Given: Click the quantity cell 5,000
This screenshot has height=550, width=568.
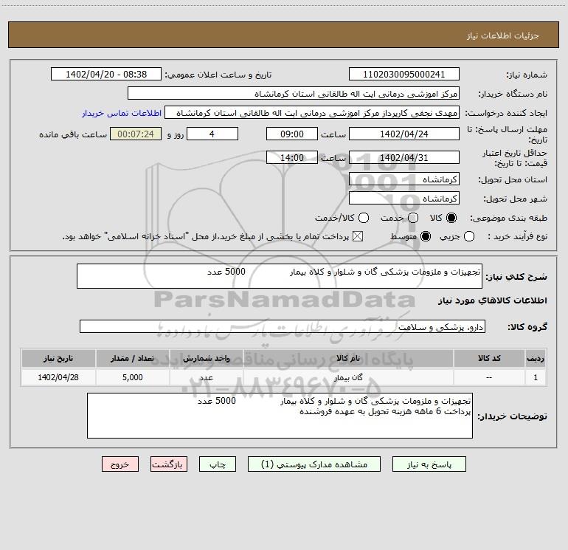Looking at the screenshot, I should click(x=132, y=377).
